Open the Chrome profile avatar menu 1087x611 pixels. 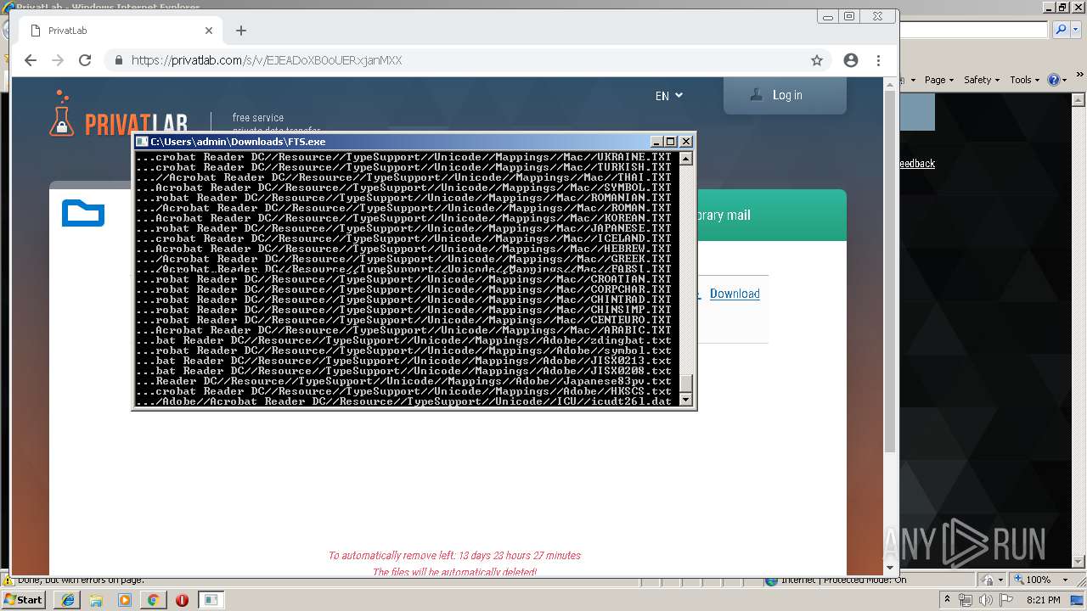851,60
